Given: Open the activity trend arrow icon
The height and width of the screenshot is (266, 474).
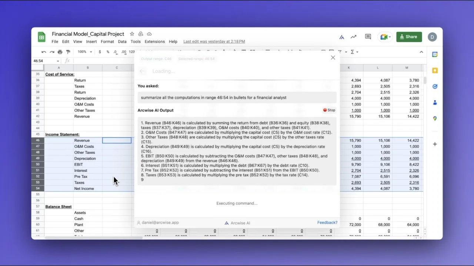Looking at the screenshot, I should tap(354, 37).
